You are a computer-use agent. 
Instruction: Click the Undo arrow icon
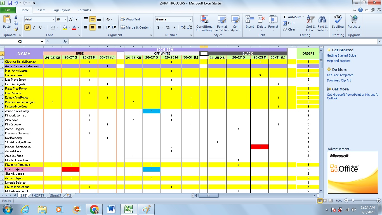tap(16, 3)
